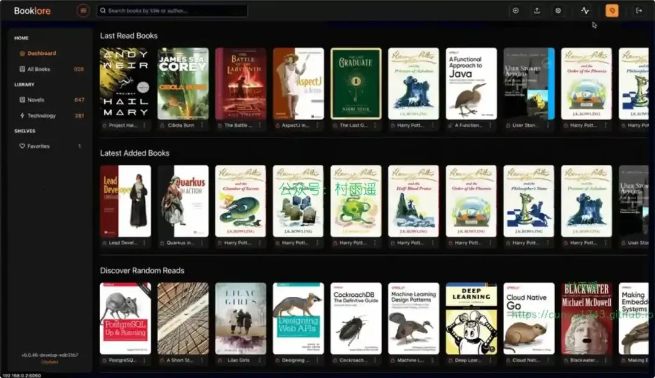This screenshot has width=655, height=378.
Task: Open CockroachDB Definitive Guide cover
Action: pyautogui.click(x=356, y=319)
